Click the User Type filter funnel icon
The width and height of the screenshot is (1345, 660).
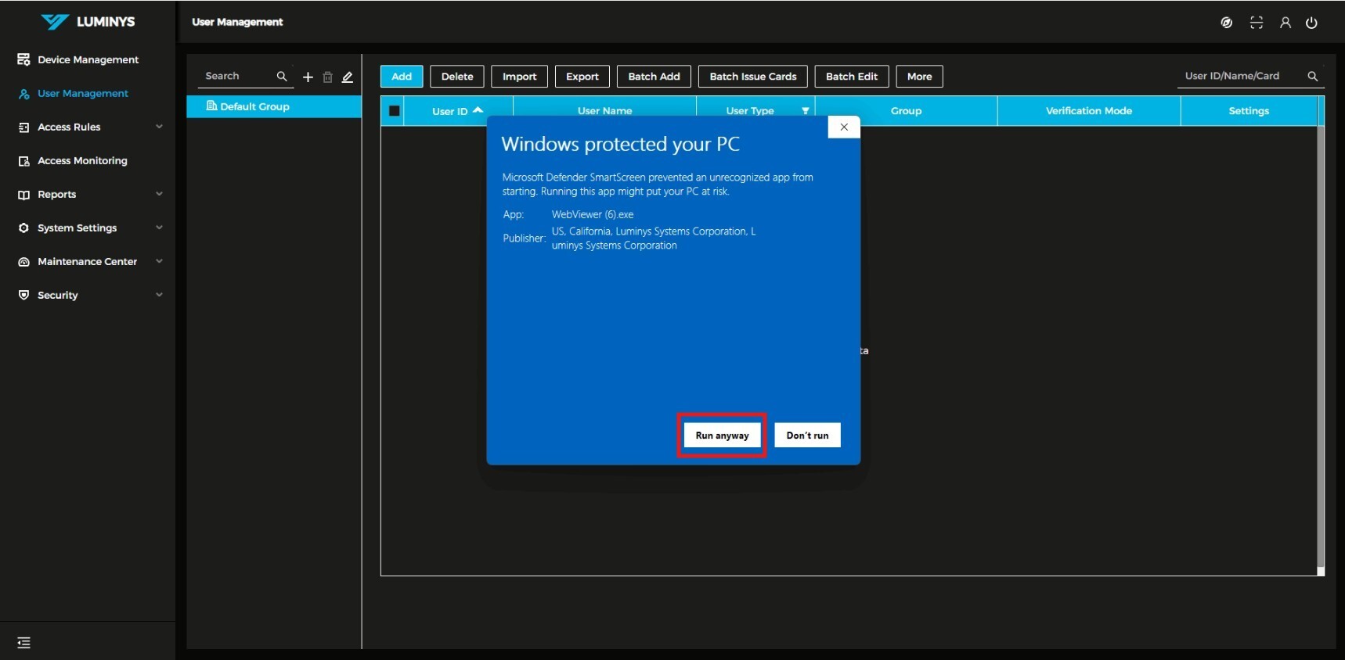[x=805, y=111]
